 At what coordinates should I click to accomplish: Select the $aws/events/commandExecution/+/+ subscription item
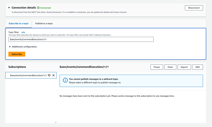(x=29, y=75)
